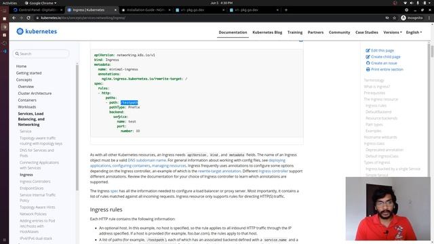
Task: Click the browser forward arrow
Action: 21,18
